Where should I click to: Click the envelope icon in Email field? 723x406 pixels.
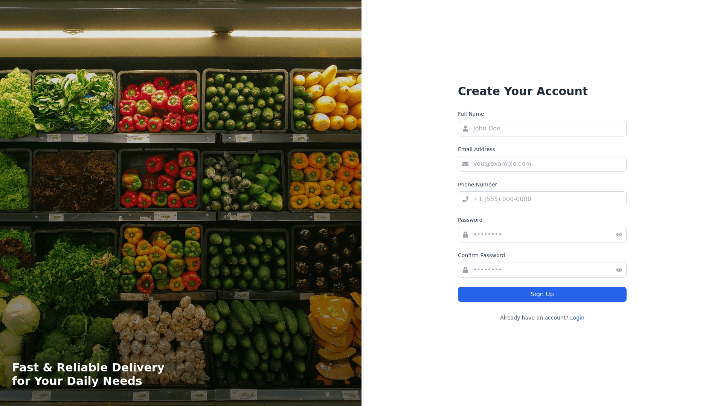point(465,164)
